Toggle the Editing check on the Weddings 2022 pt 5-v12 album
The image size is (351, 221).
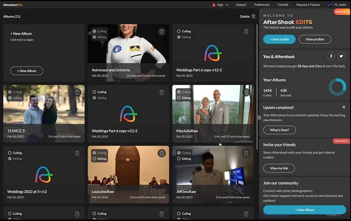pos(10,159)
